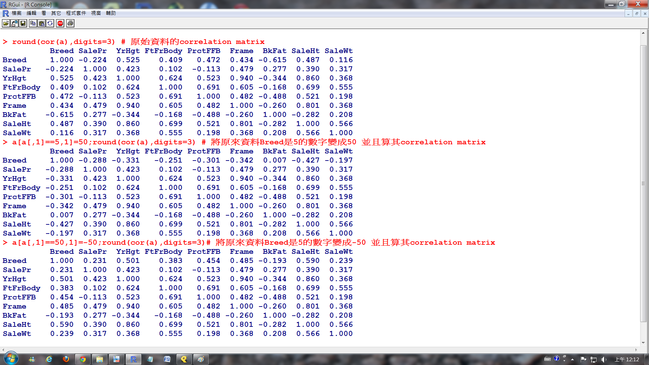Click the Print toolbar icon
Screen dimensions: 649x365
[70, 23]
